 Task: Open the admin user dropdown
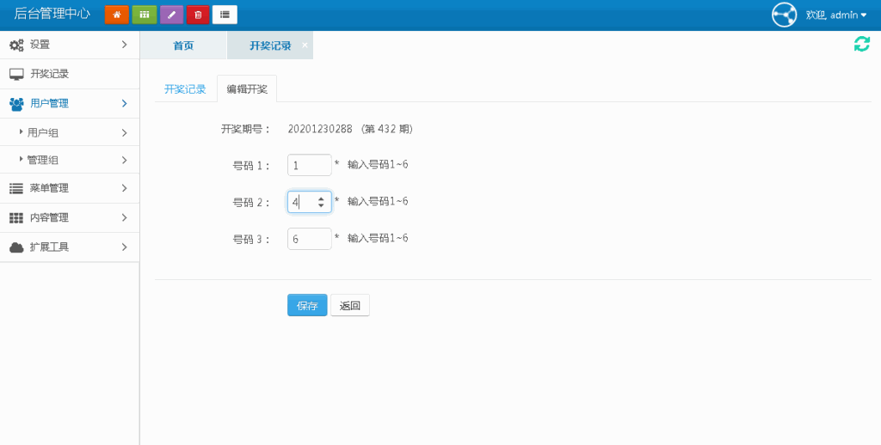click(836, 15)
